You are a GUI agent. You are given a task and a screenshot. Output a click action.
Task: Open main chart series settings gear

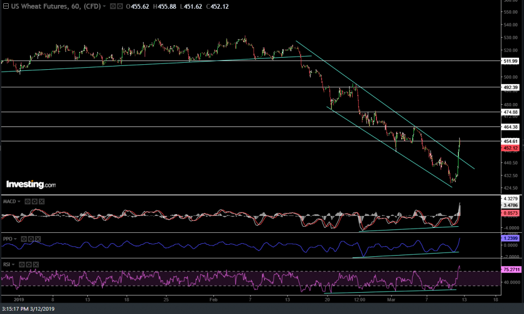pos(120,7)
